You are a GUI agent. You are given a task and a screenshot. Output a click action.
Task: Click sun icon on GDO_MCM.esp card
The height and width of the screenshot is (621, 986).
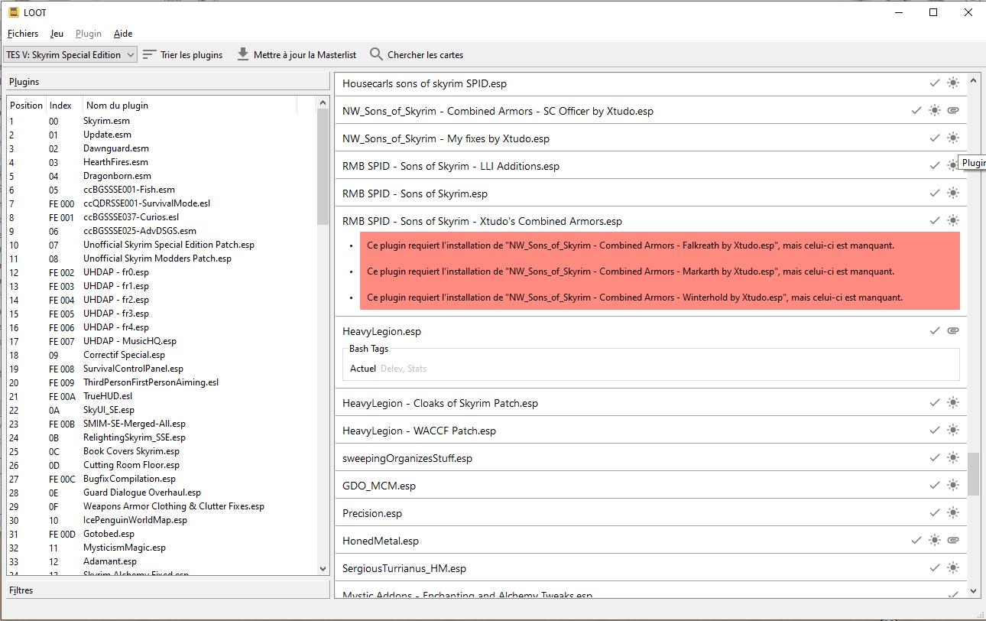pyautogui.click(x=952, y=485)
